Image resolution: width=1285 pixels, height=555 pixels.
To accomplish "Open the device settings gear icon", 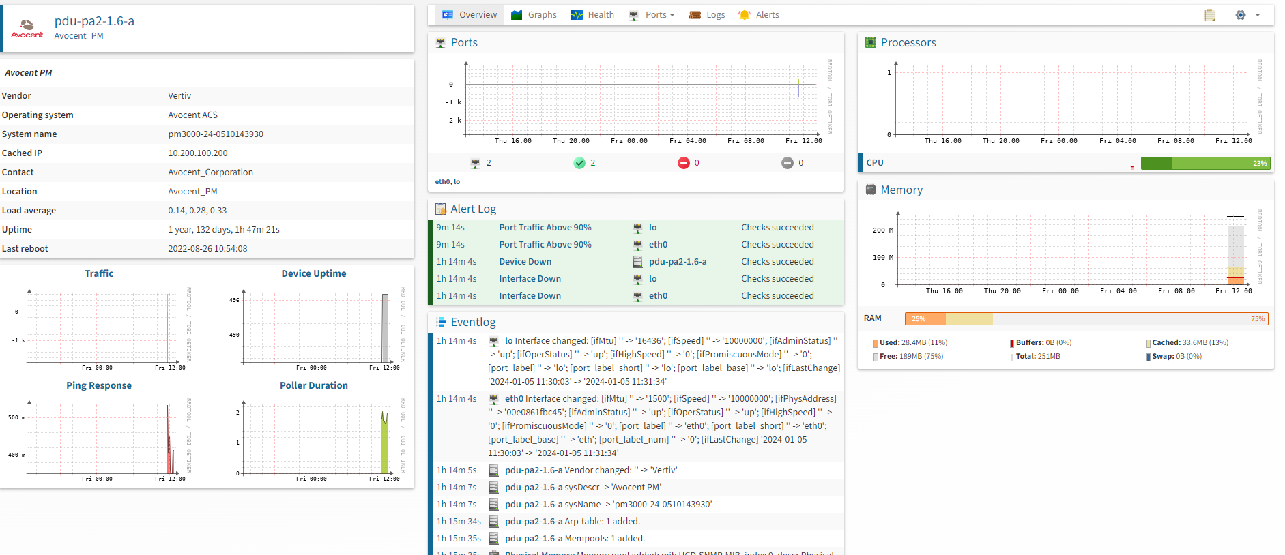I will point(1241,15).
